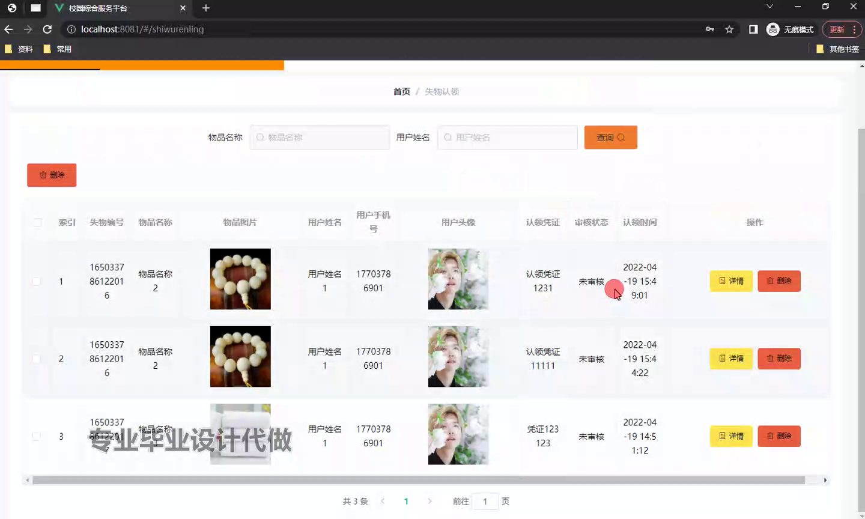
Task: Open user avatar in row 1
Action: (458, 279)
